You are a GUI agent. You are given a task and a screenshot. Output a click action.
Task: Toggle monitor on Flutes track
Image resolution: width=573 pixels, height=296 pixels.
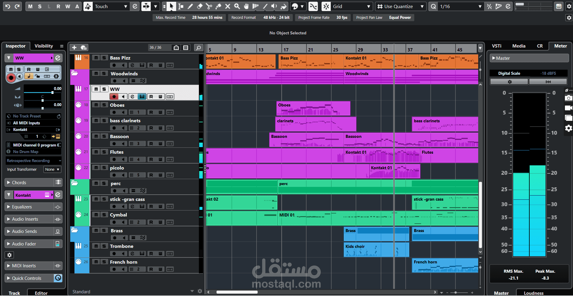(124, 159)
